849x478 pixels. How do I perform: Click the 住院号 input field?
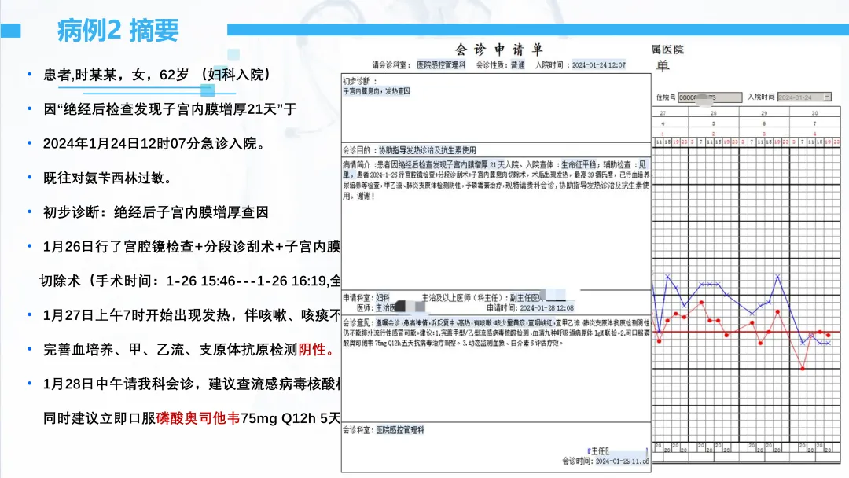(x=710, y=97)
